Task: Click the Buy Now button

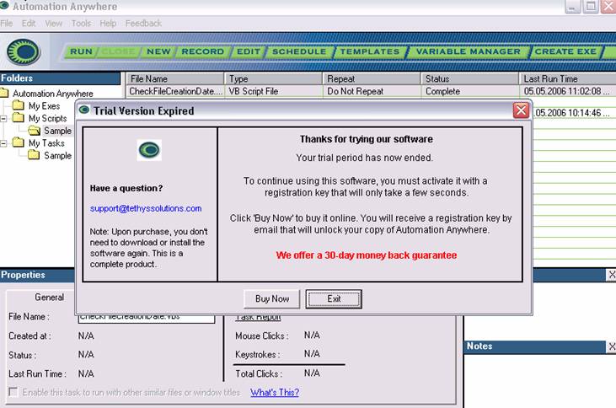Action: point(272,298)
